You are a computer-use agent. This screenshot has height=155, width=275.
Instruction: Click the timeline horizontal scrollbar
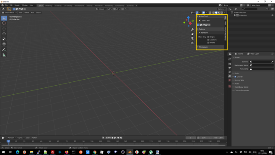click(113, 145)
